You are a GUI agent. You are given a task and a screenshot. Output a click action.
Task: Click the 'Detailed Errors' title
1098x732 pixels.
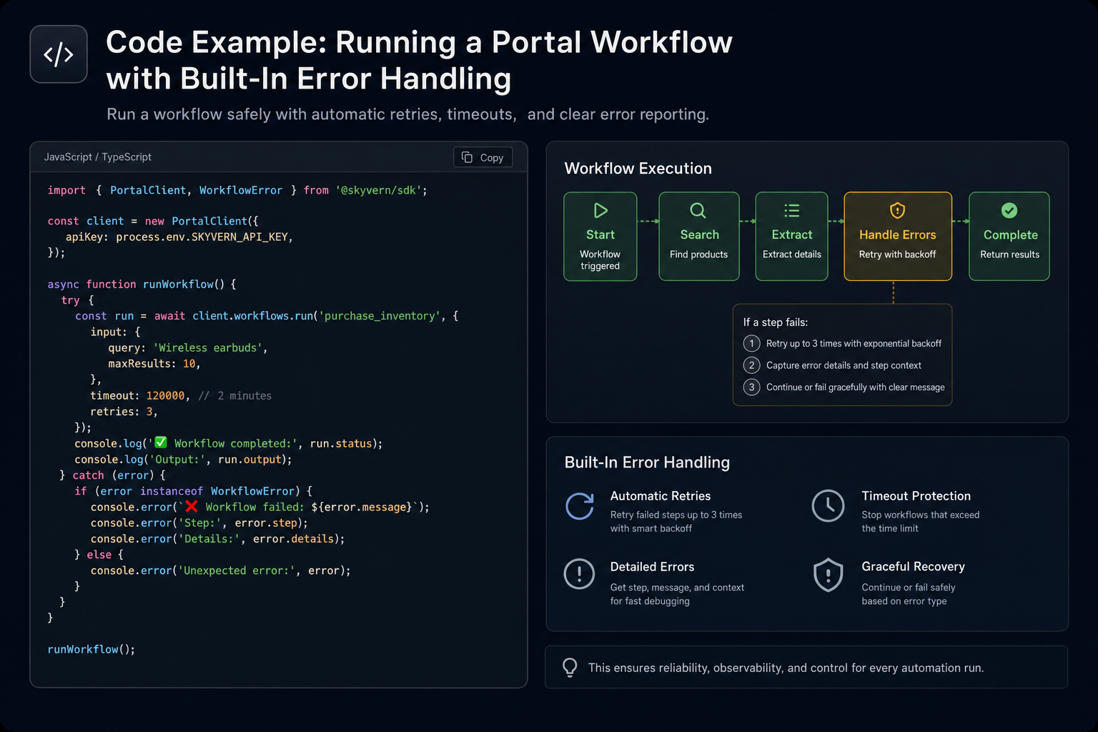(652, 567)
